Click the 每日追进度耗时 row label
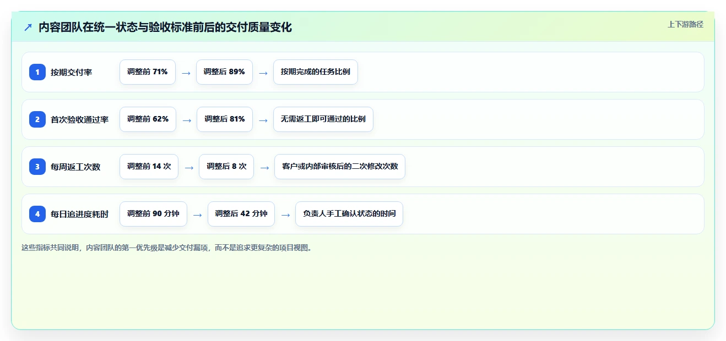726x341 pixels. pyautogui.click(x=79, y=215)
